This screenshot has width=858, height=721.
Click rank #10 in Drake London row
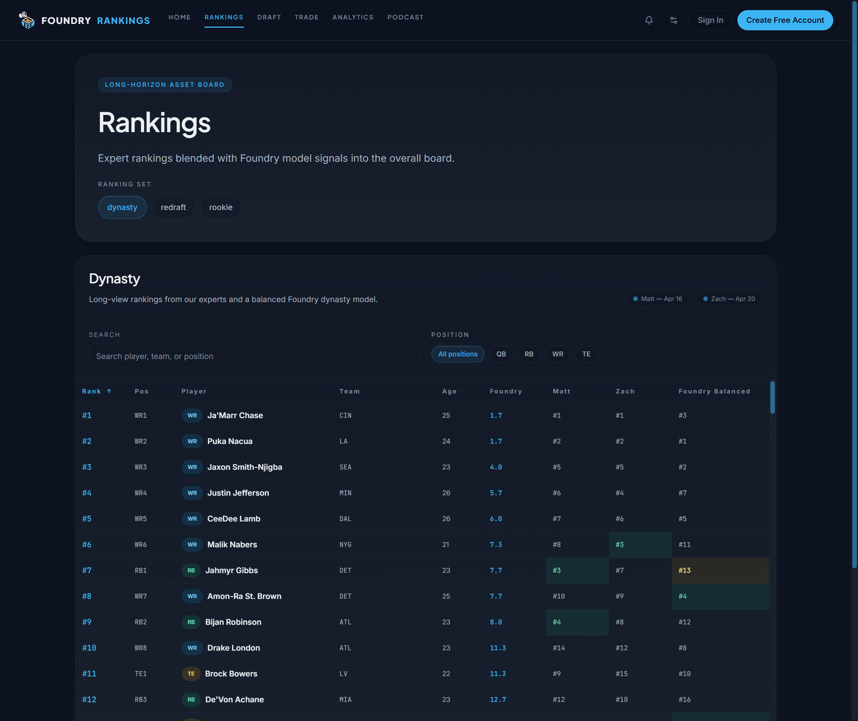coord(89,648)
